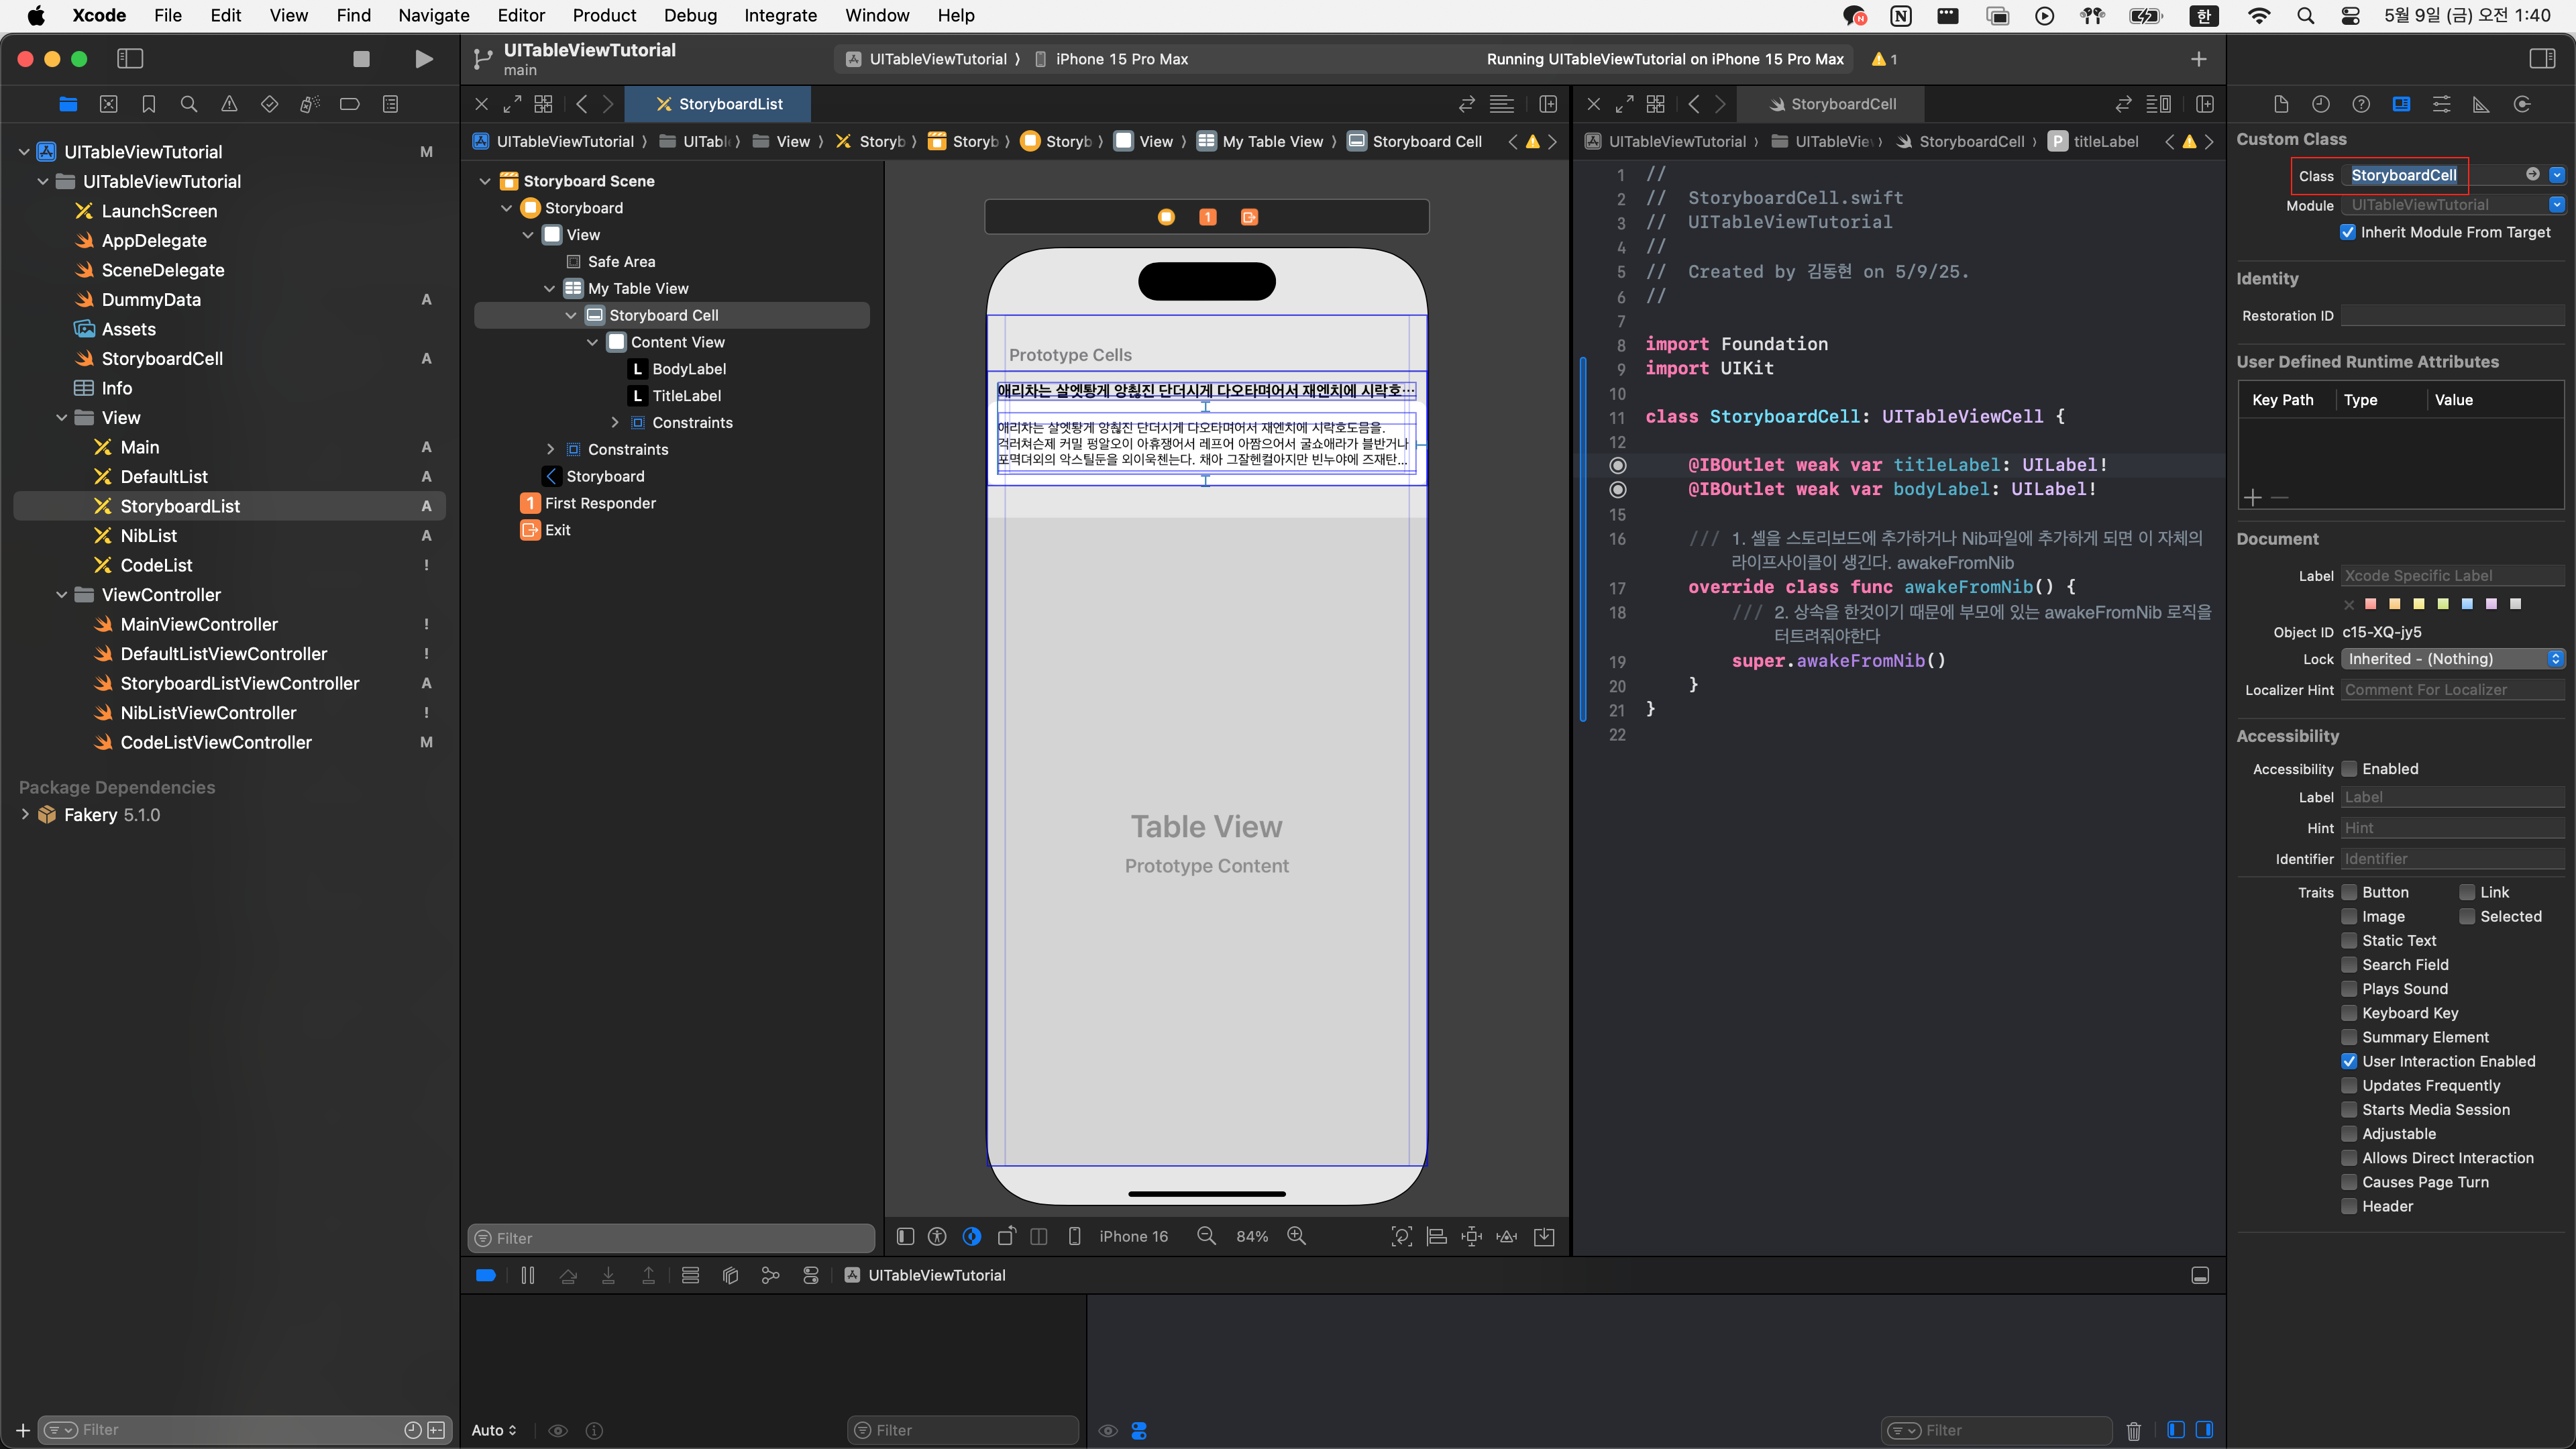Select TitleLabel in document outline
Viewport: 2576px width, 1449px height.
click(686, 395)
